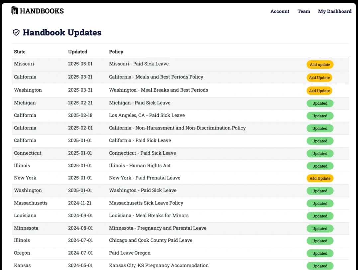Select Paid Leave Oregon policy text
Viewport: 358px width, 270px height.
[130, 253]
